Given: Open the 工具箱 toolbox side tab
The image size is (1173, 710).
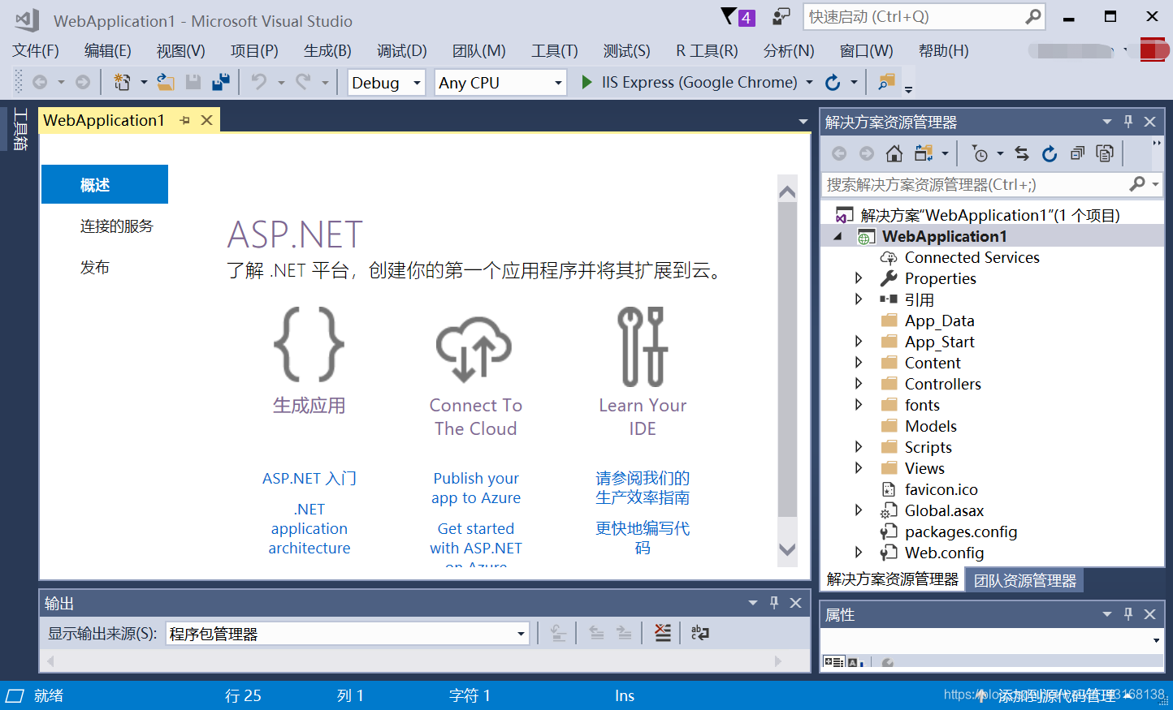Looking at the screenshot, I should coord(20,129).
